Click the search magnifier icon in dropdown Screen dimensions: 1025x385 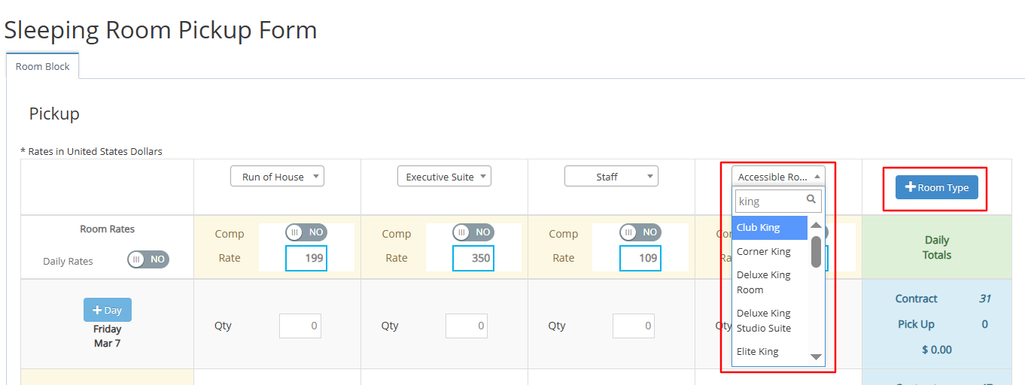click(811, 200)
